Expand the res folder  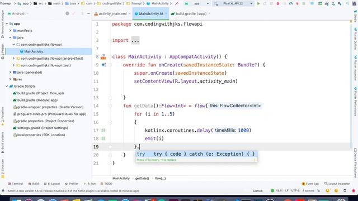pyautogui.click(x=10, y=79)
